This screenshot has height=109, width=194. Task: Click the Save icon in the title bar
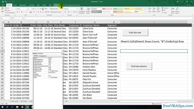pos(3,2)
